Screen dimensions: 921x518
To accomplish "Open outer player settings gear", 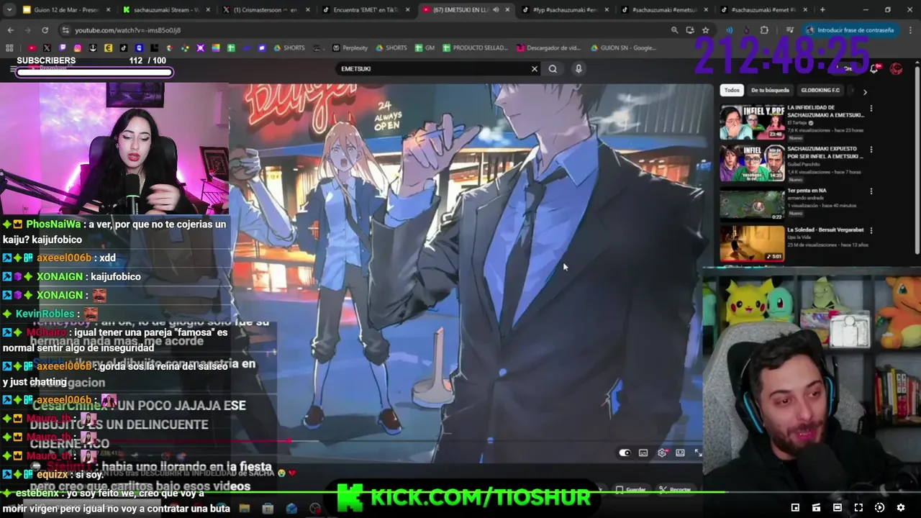I will [900, 508].
